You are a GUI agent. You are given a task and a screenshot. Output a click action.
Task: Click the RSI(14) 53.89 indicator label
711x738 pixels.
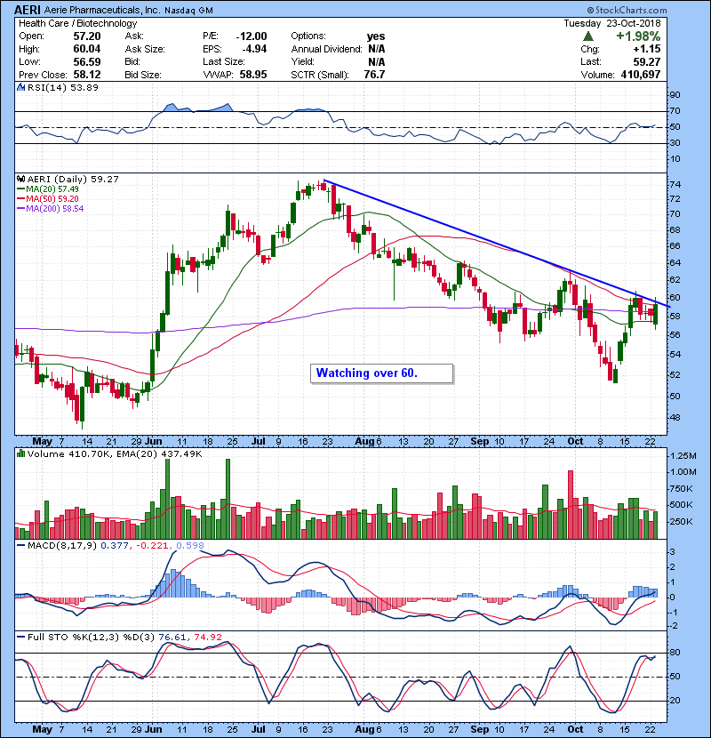point(63,87)
